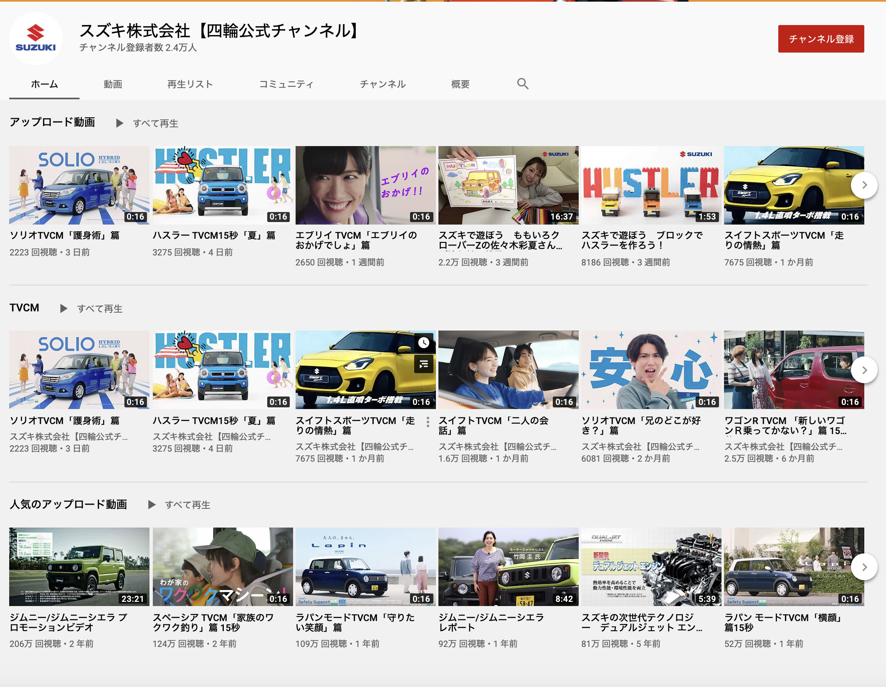The height and width of the screenshot is (687, 886).
Task: Open the 23:21 Jimny promotion thumbnail
Action: point(79,567)
